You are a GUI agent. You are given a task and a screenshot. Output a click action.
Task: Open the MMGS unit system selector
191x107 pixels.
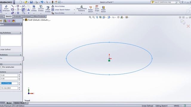[x=178, y=106]
